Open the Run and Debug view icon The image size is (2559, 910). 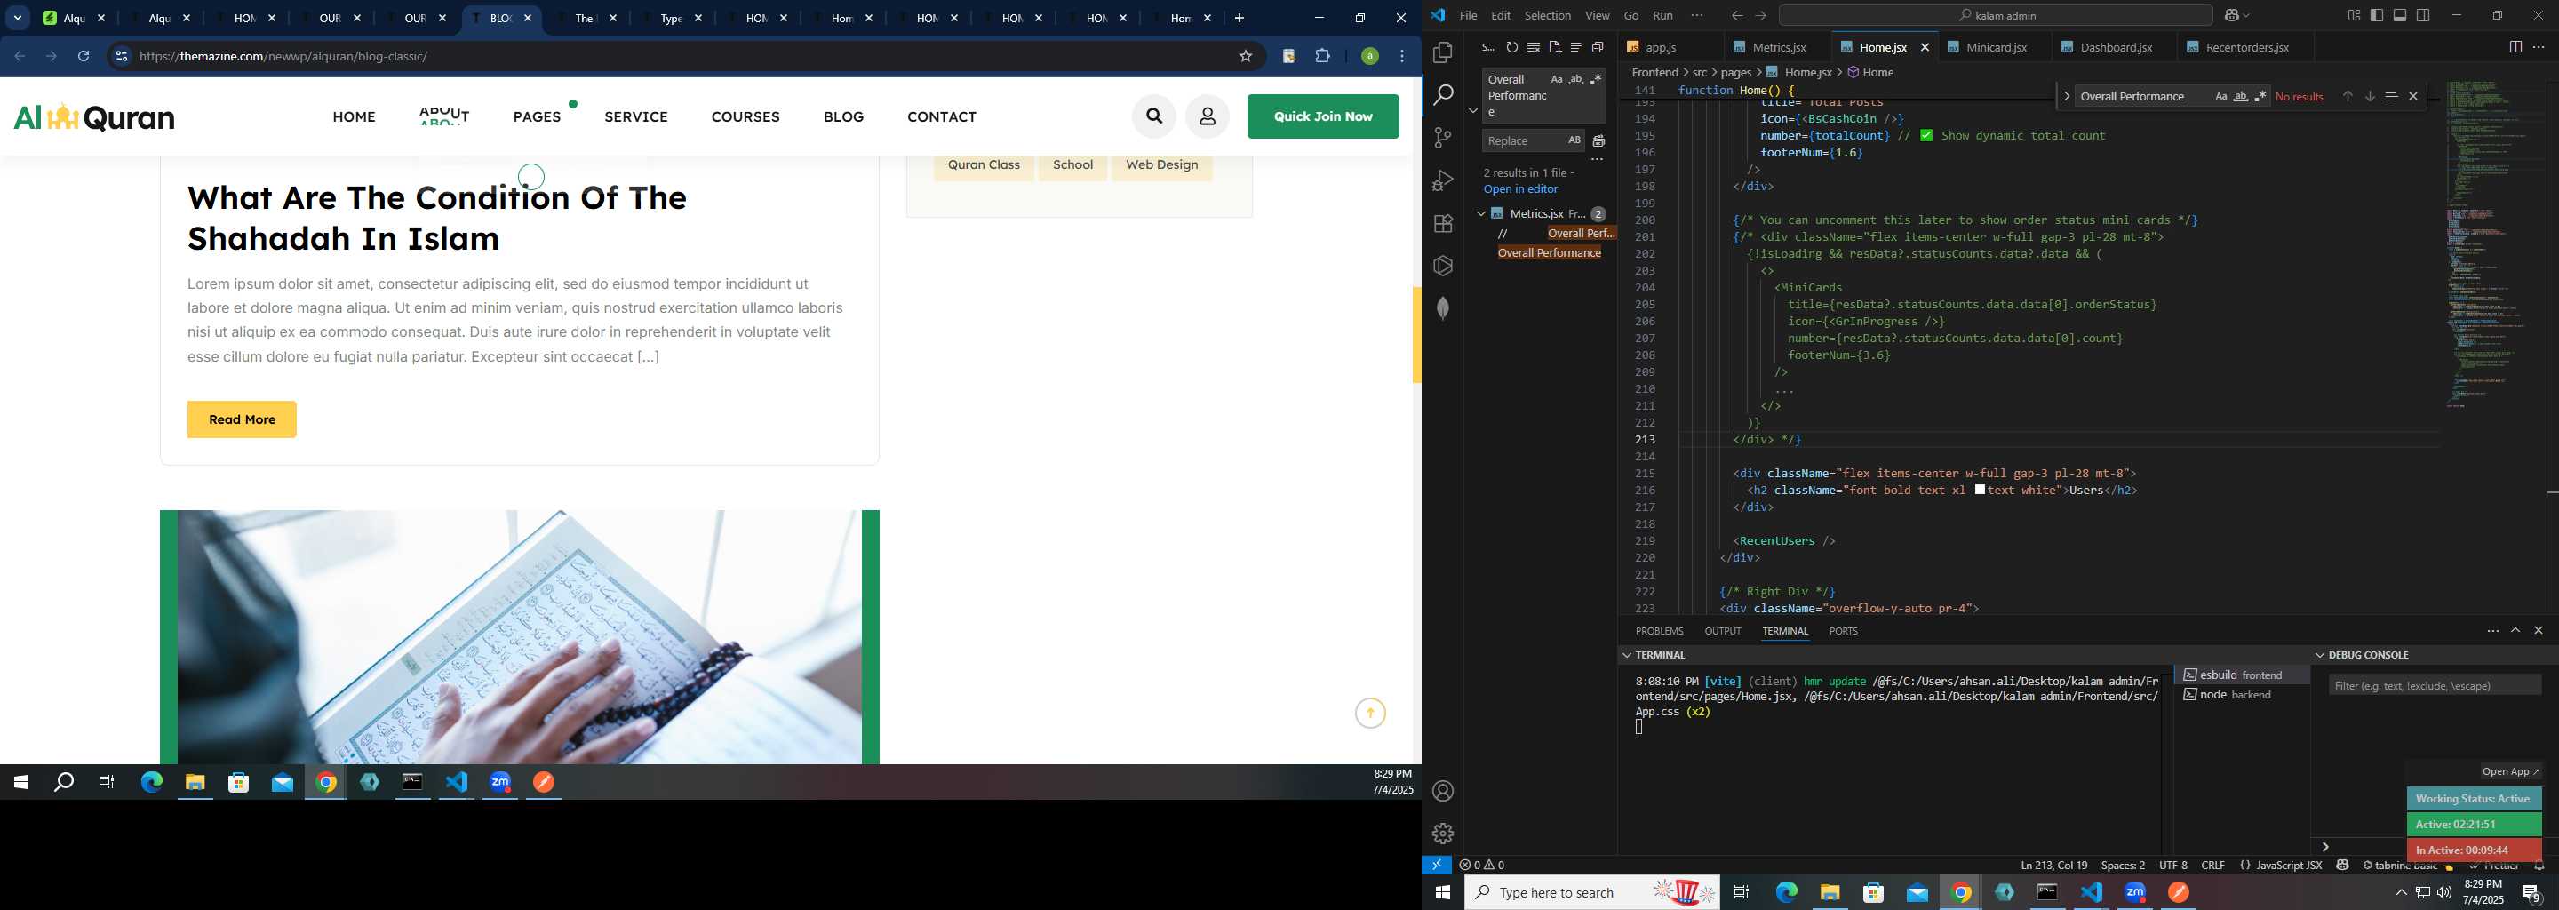pyautogui.click(x=1442, y=180)
